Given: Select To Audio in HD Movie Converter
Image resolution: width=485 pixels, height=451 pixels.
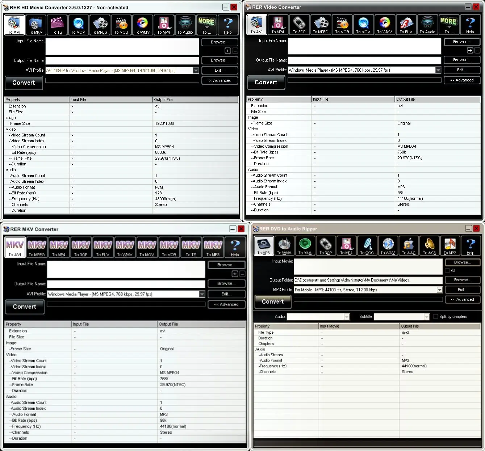Looking at the screenshot, I should pos(185,25).
